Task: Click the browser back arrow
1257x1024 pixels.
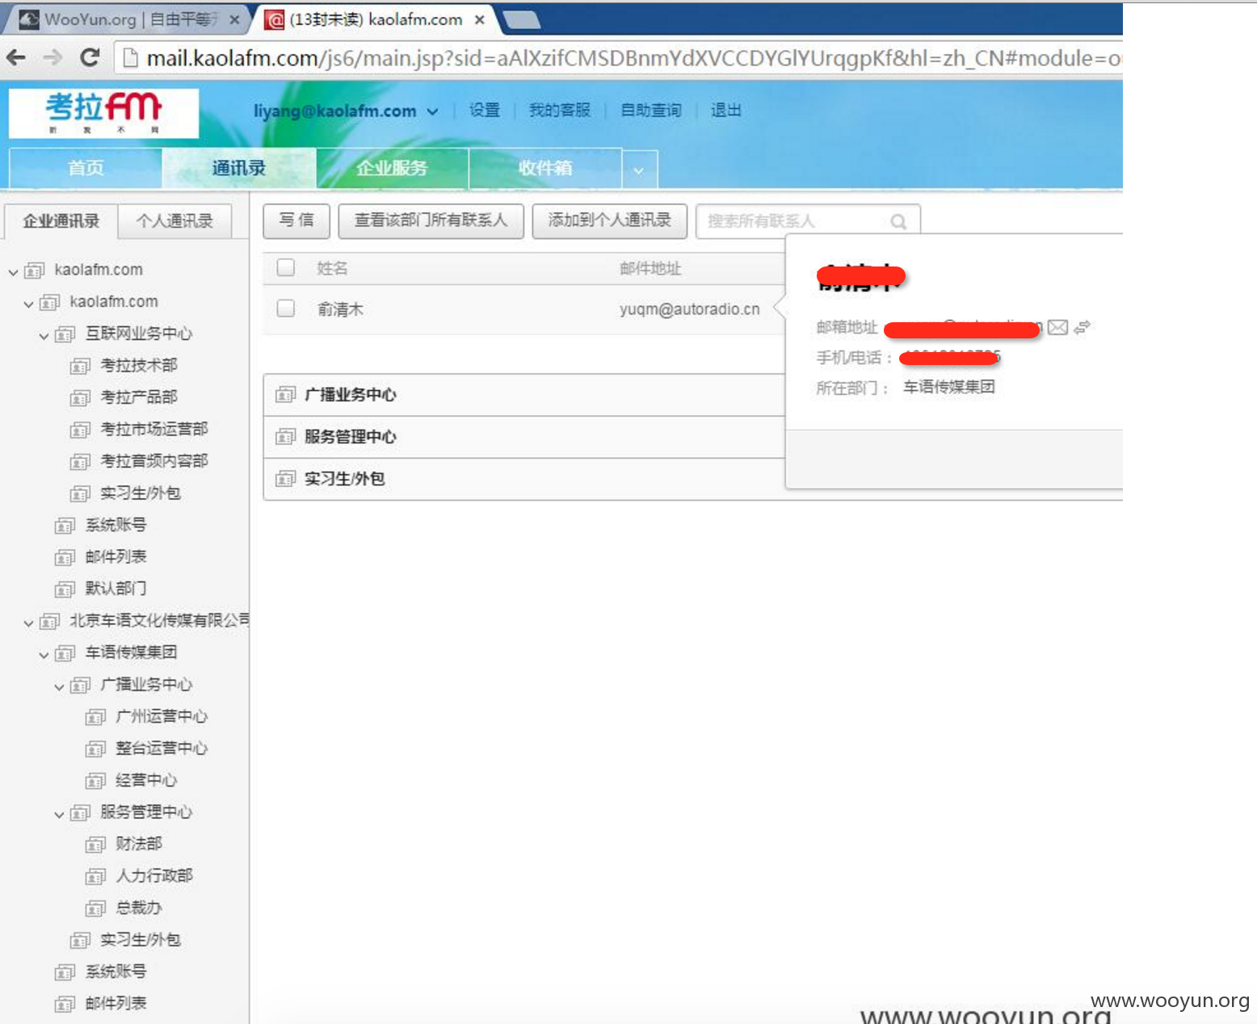Action: point(16,57)
